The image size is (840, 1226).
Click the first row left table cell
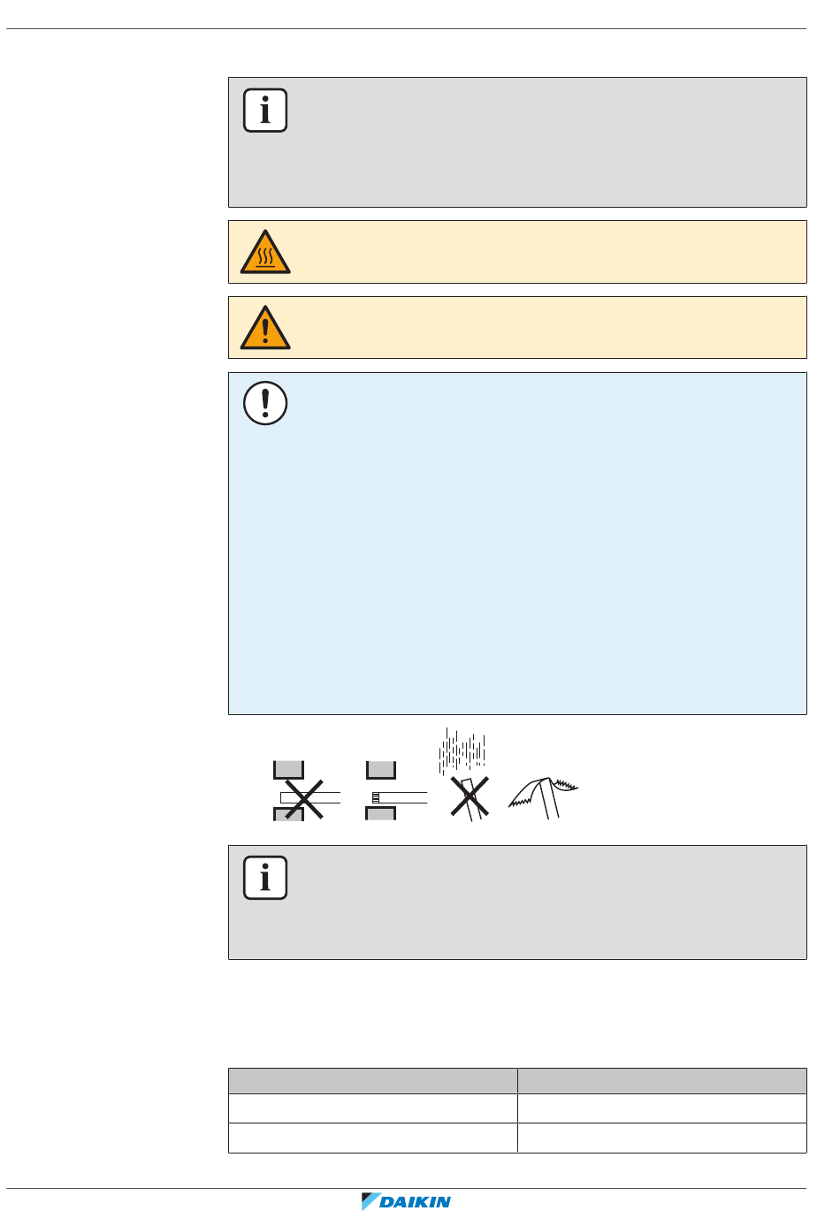point(373,1108)
